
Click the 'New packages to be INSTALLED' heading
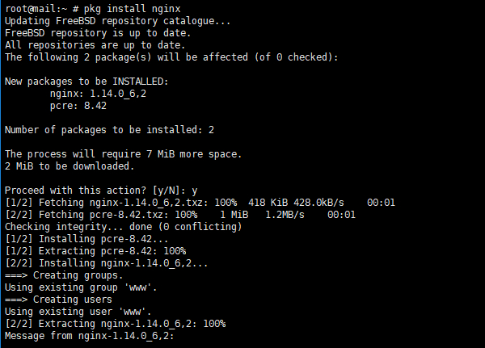(86, 81)
